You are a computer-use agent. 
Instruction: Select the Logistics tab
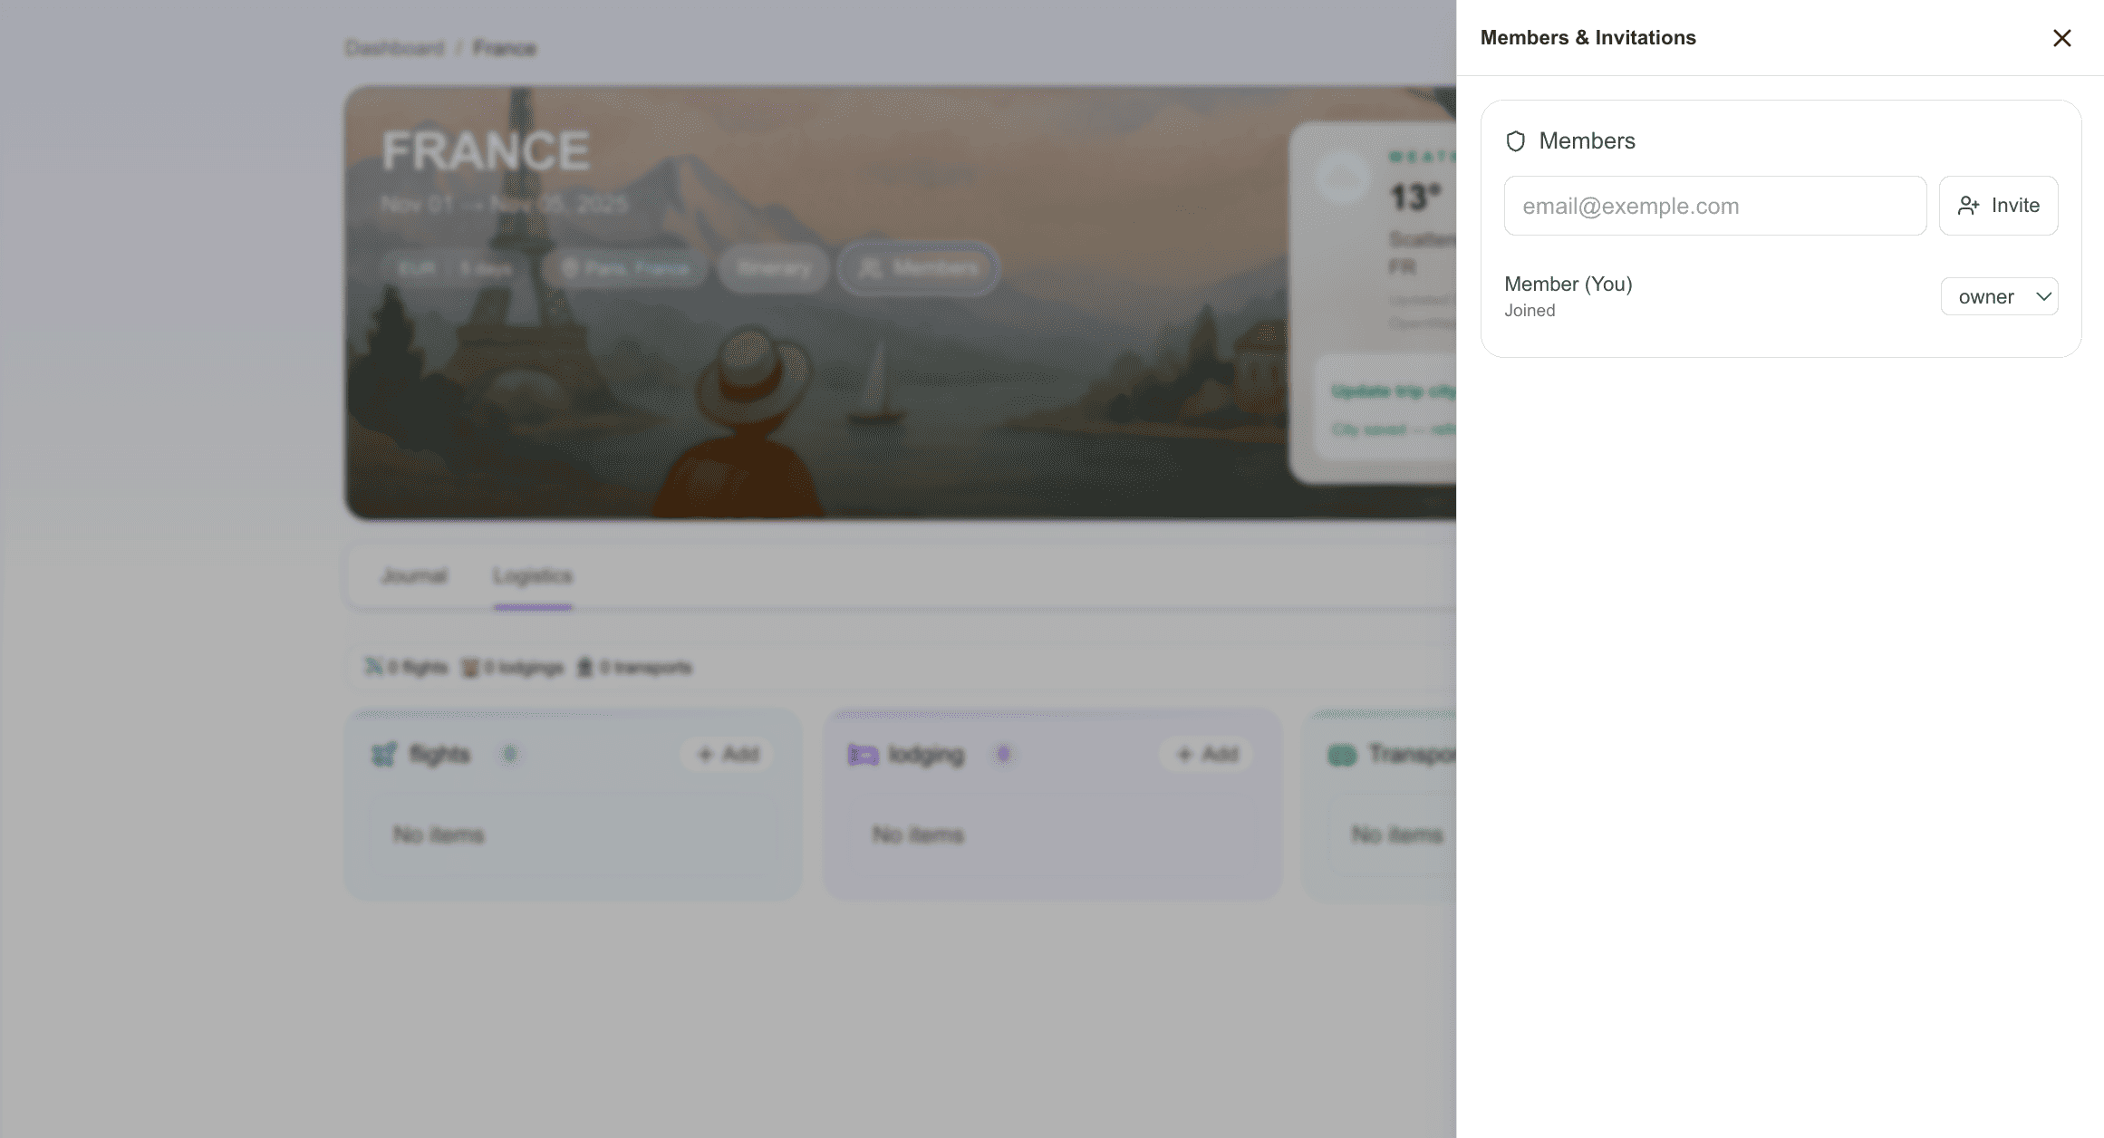(x=532, y=576)
